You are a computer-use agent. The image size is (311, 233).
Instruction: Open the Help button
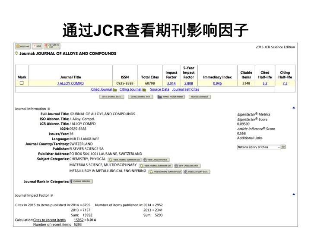[37, 46]
